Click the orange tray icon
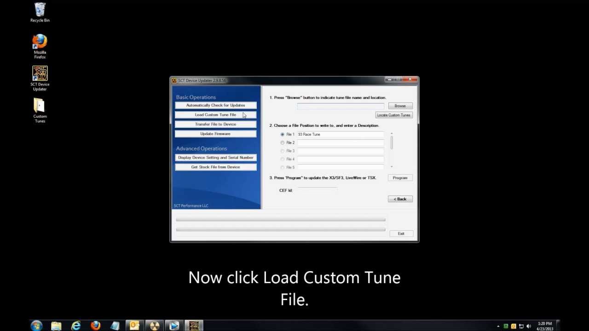 pyautogui.click(x=514, y=326)
